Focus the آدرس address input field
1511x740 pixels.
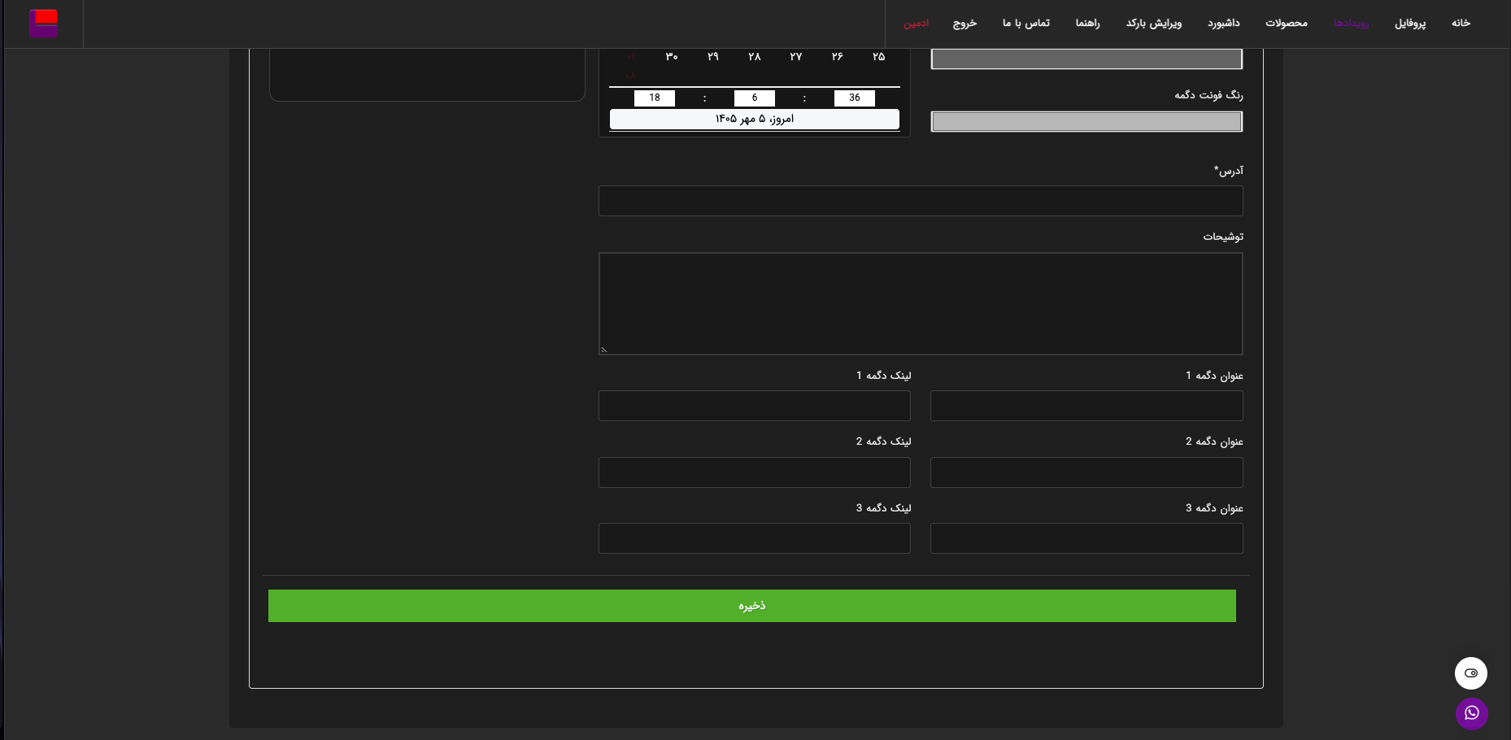[x=921, y=201]
